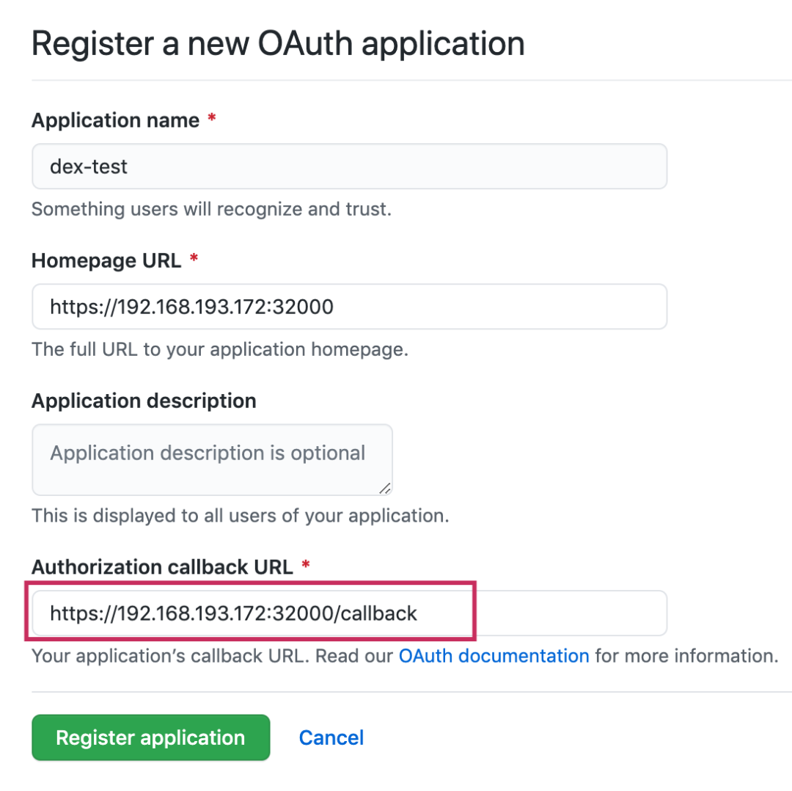Click the red asterisk beside Homepage URL

pyautogui.click(x=194, y=259)
